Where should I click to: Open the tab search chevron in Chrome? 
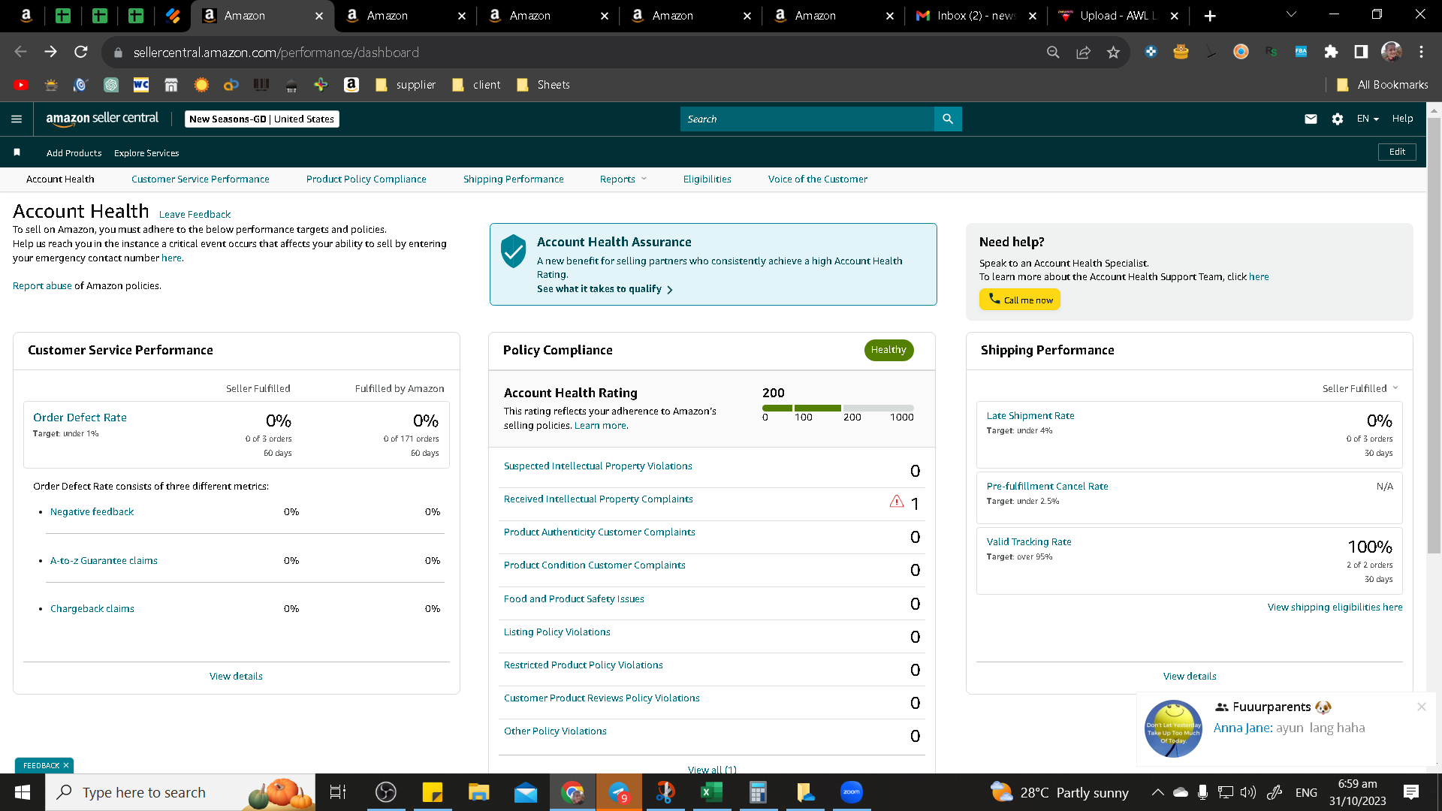click(1291, 15)
